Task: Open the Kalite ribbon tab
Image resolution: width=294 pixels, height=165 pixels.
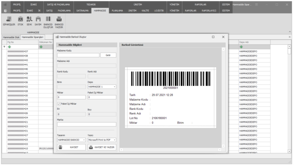Action: [x=145, y=10]
